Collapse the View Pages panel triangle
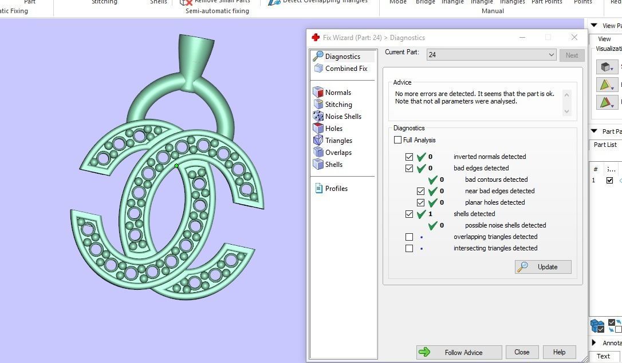This screenshot has height=363, width=622. tap(595, 25)
